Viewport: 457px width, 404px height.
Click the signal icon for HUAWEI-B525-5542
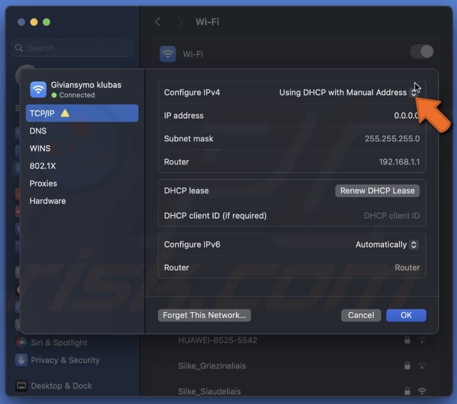tap(422, 340)
